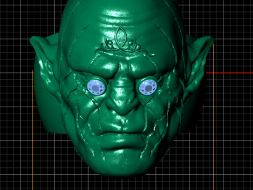Select the forehead crown ornament

[x=124, y=42]
